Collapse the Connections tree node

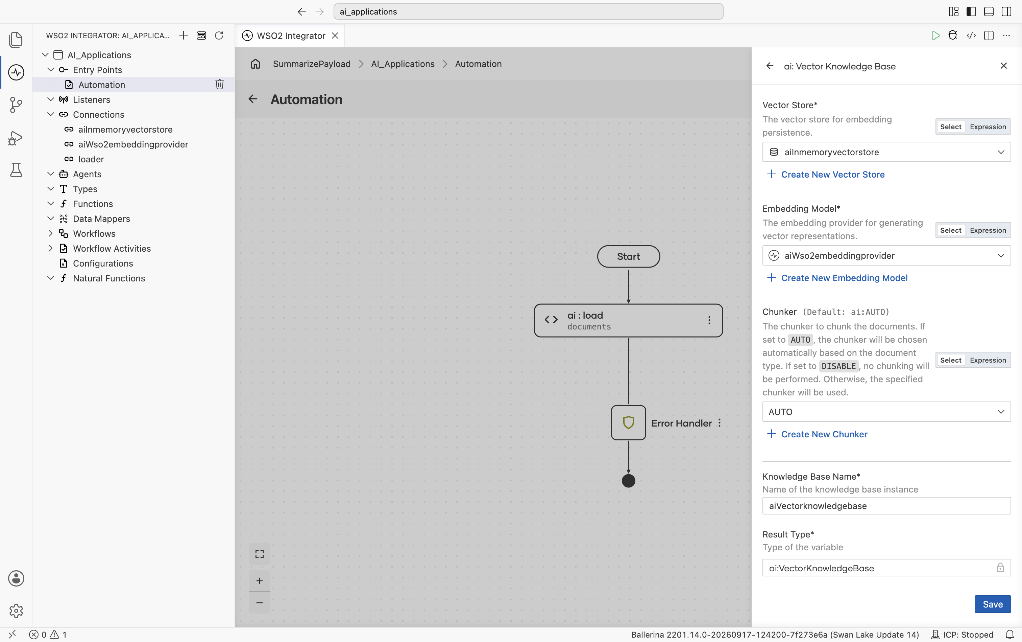coord(50,114)
